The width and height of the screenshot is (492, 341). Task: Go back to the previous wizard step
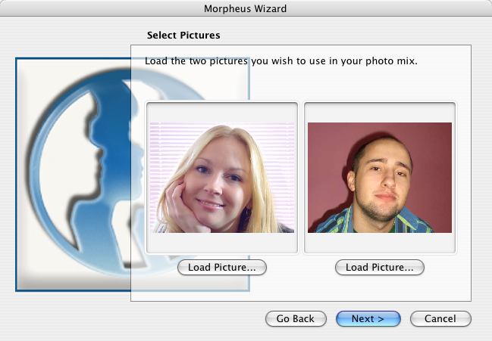click(295, 318)
